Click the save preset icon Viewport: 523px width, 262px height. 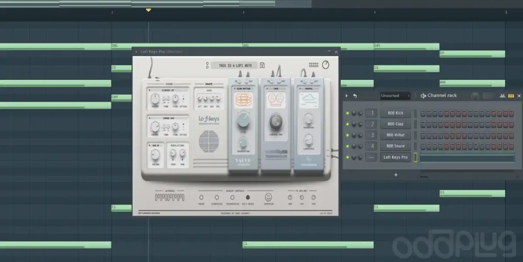pos(262,65)
